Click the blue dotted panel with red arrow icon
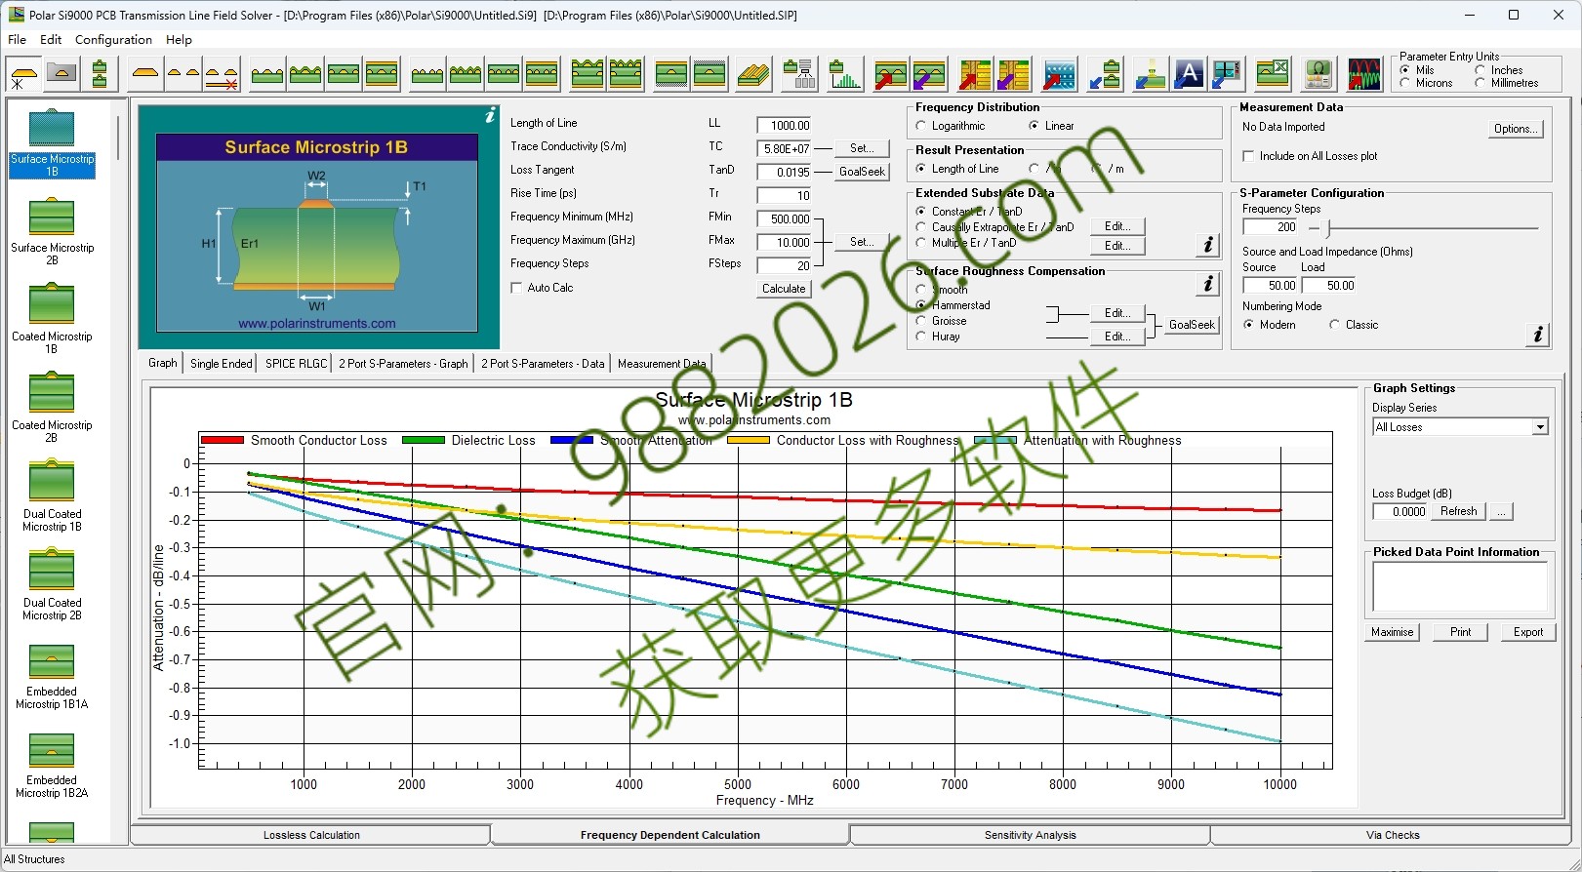The height and width of the screenshot is (872, 1582). point(1059,74)
